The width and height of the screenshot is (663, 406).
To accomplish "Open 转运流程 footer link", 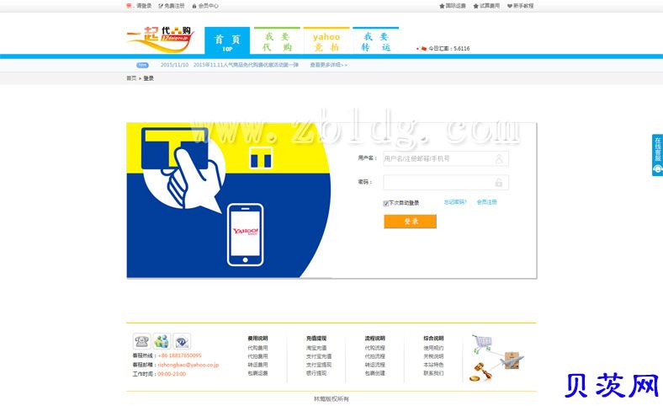I will point(375,365).
